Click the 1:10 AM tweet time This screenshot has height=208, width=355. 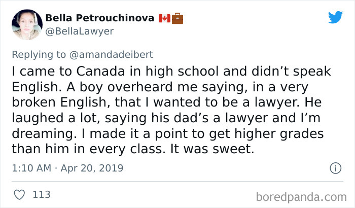pos(31,168)
